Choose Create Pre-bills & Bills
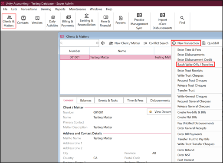 (192, 112)
